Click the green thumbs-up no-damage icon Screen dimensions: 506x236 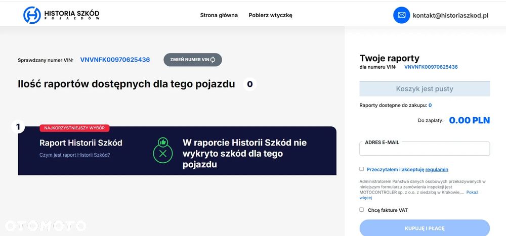tap(163, 150)
